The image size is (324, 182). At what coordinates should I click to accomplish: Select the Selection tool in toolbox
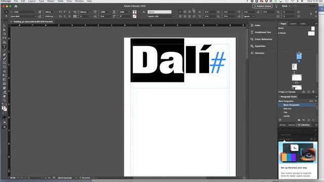point(5,26)
